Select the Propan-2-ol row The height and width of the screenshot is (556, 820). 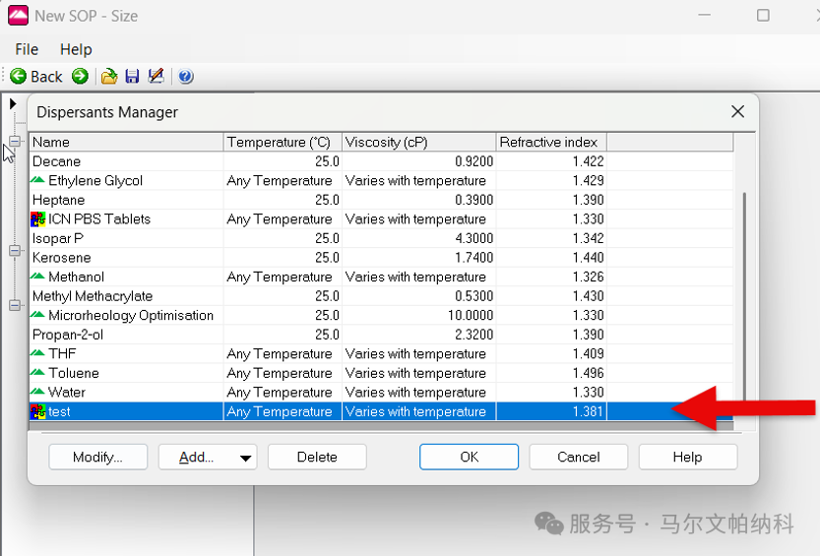(381, 335)
